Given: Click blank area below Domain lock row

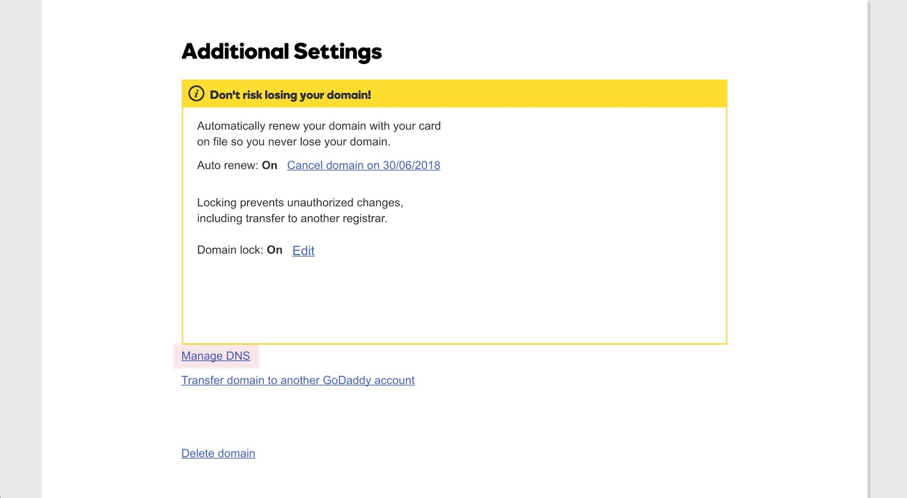Looking at the screenshot, I should [453, 300].
